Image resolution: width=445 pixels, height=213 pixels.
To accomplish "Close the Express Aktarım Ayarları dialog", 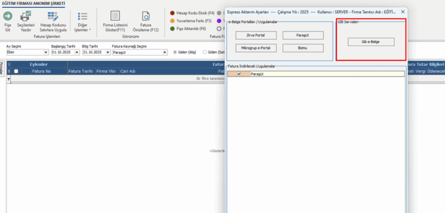I will click(403, 12).
